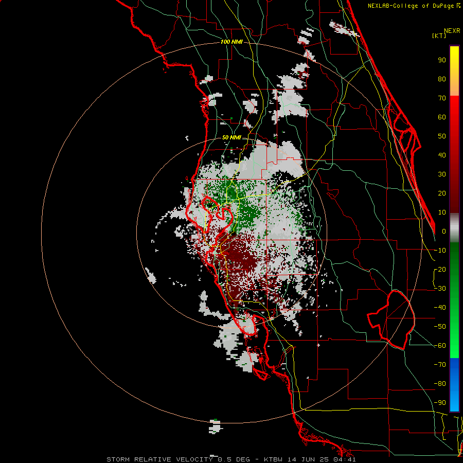Screen dimensions: 463x463
Task: Click the -30 value on the velocity scale
Action: tap(440, 289)
